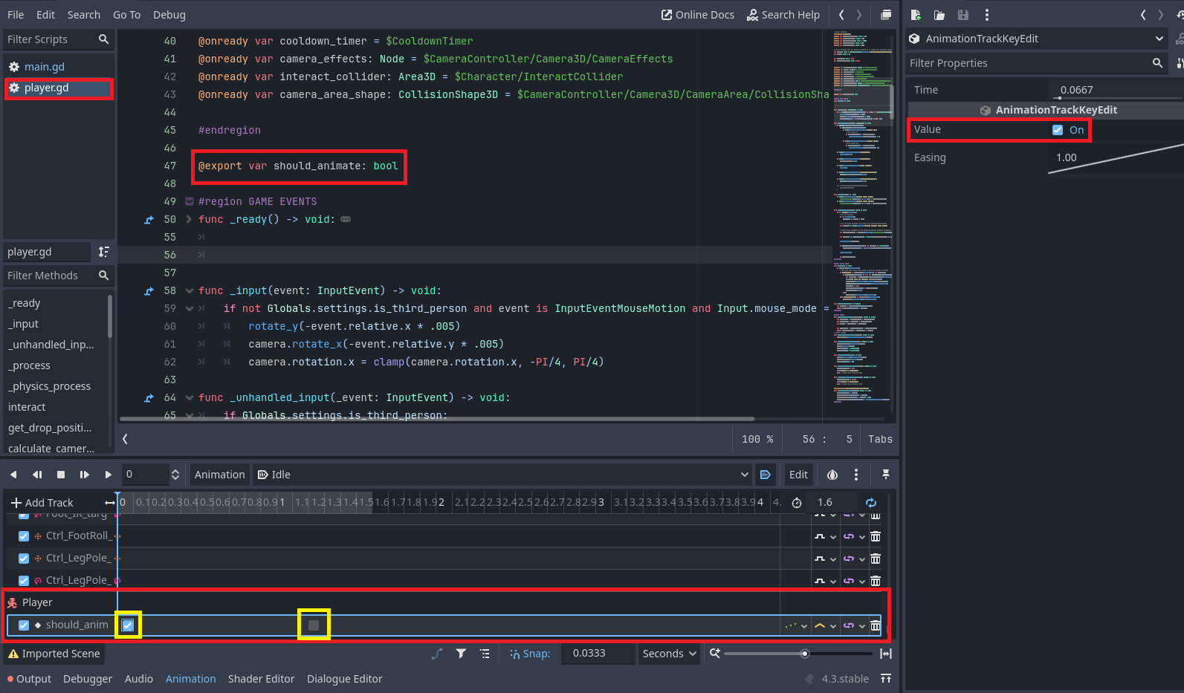This screenshot has height=693, width=1184.
Task: Open the animation Edit menu button
Action: point(798,475)
